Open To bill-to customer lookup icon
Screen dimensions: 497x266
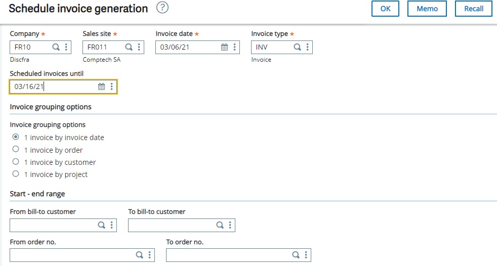(x=220, y=225)
